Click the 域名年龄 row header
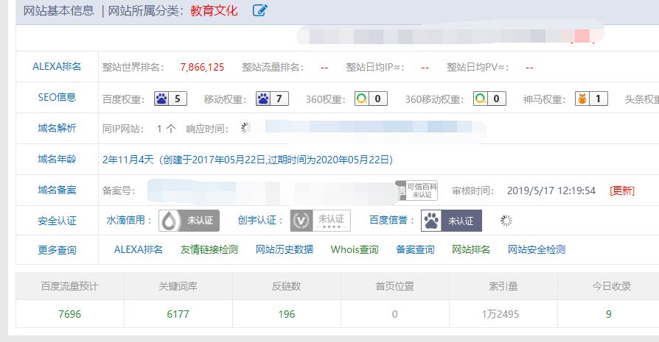The width and height of the screenshot is (659, 342). [57, 160]
